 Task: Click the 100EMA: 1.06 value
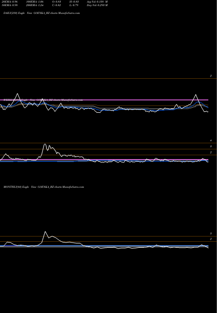coord(34,2)
